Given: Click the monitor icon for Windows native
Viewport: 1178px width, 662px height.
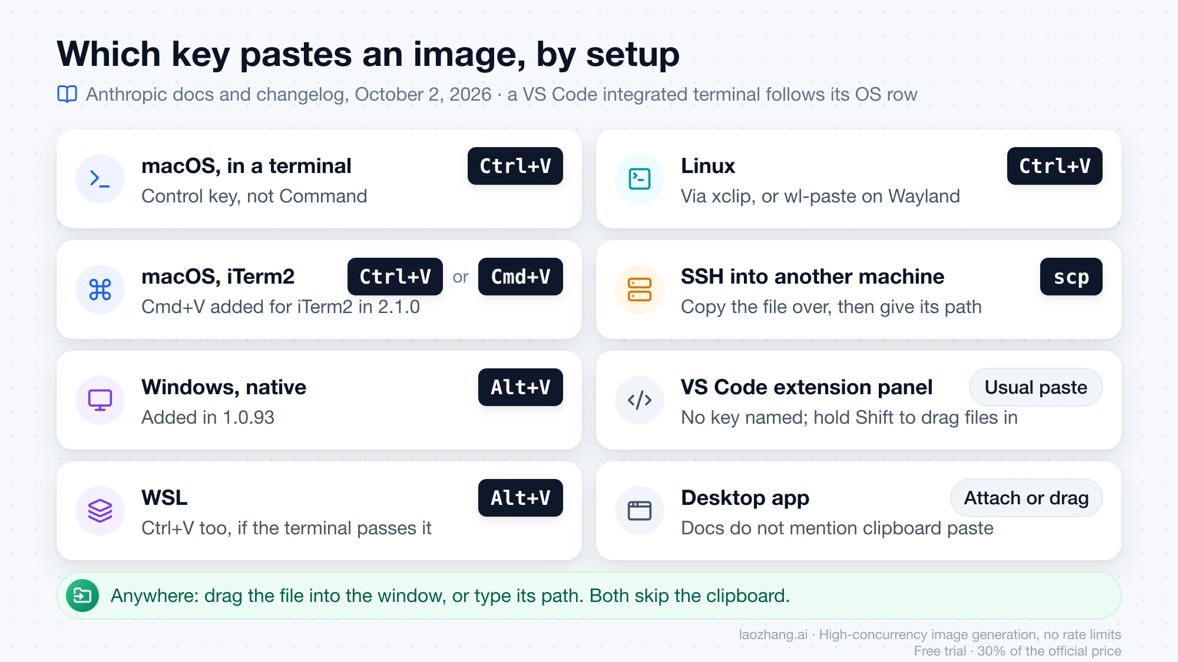Looking at the screenshot, I should (100, 400).
